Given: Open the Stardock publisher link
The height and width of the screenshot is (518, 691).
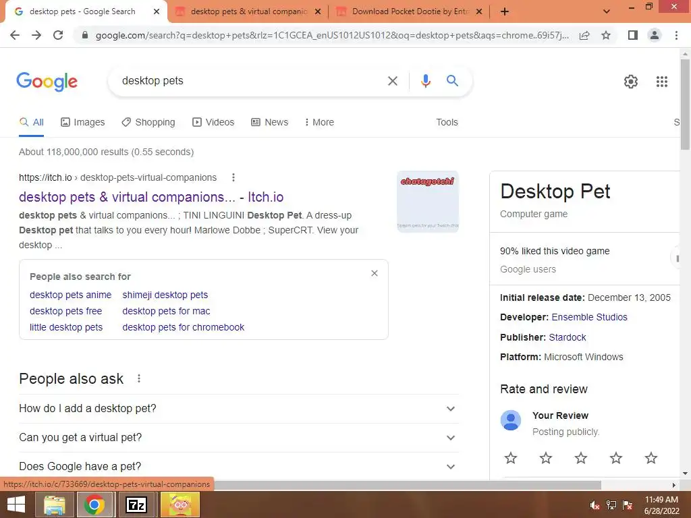Looking at the screenshot, I should 567,337.
